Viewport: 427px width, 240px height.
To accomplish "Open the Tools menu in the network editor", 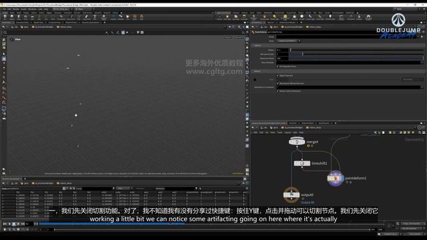I will [280, 133].
